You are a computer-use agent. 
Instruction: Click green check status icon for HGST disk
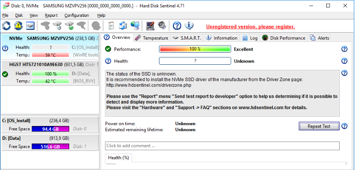(x=5, y=74)
